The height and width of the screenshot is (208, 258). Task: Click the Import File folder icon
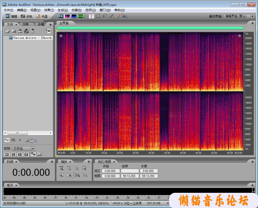click(7, 31)
